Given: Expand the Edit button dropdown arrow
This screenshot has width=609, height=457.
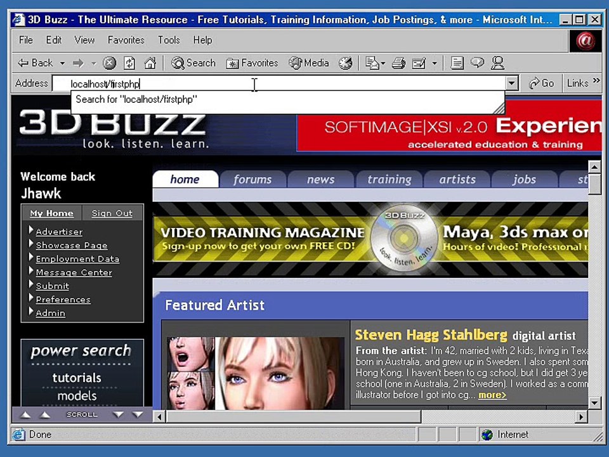Looking at the screenshot, I should (435, 63).
